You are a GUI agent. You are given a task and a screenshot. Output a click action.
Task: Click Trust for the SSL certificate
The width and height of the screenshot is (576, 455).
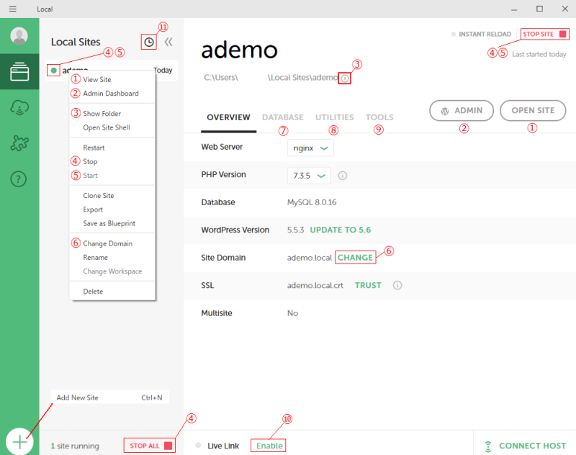[x=368, y=285]
